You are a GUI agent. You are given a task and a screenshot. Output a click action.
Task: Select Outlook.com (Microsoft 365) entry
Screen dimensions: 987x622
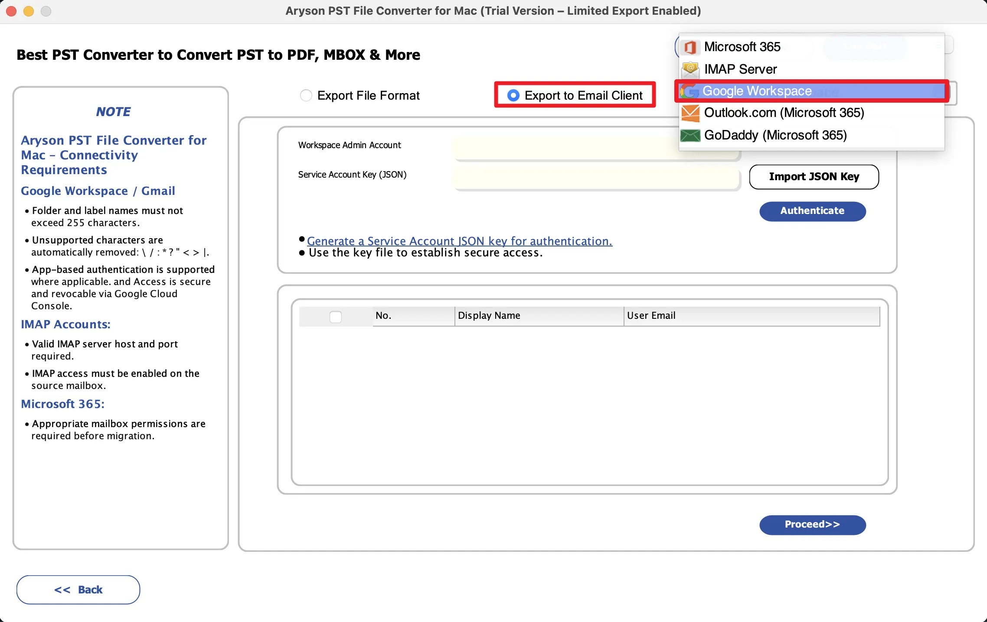[x=811, y=113]
